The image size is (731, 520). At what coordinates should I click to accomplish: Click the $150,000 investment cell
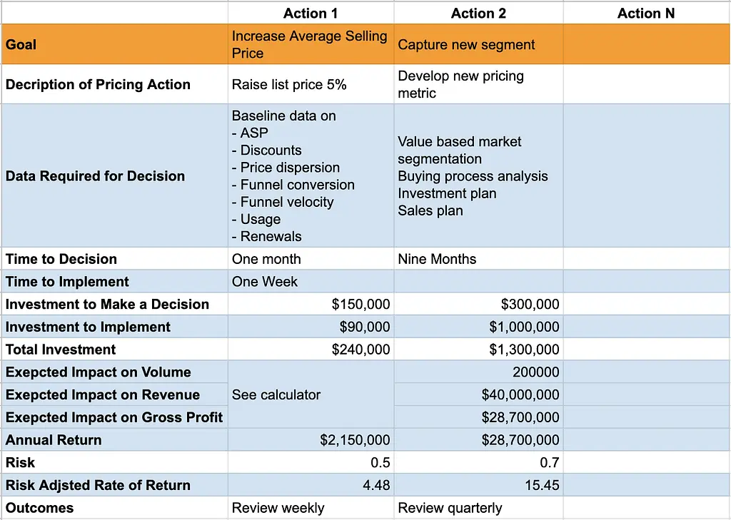coord(311,304)
